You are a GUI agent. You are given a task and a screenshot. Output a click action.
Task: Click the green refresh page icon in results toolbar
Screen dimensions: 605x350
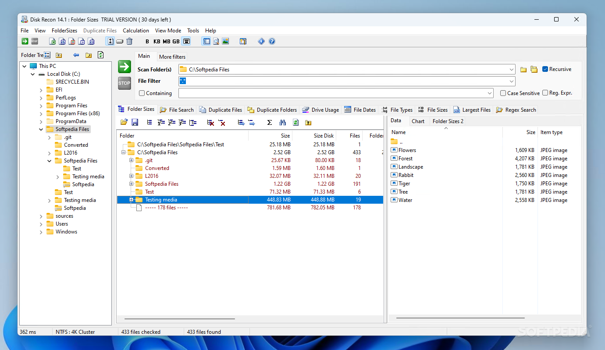tap(295, 122)
